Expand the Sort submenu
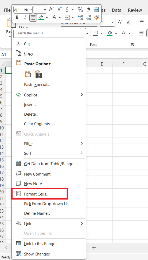 tap(49, 153)
